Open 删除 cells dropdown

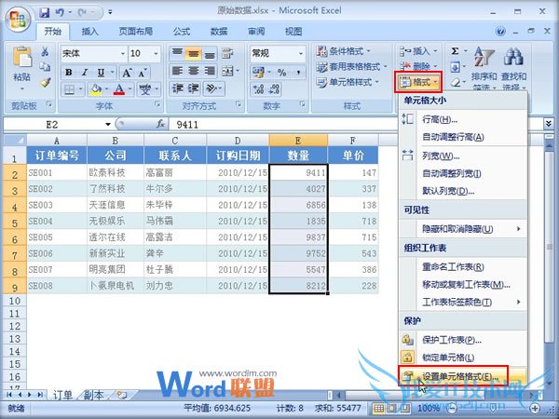point(418,66)
